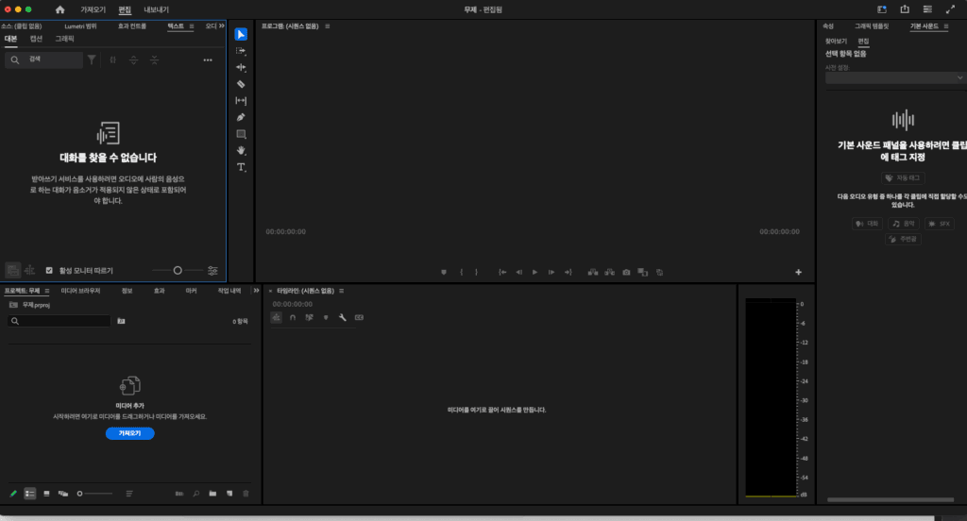Select the Type tool
Image resolution: width=967 pixels, height=521 pixels.
point(241,167)
